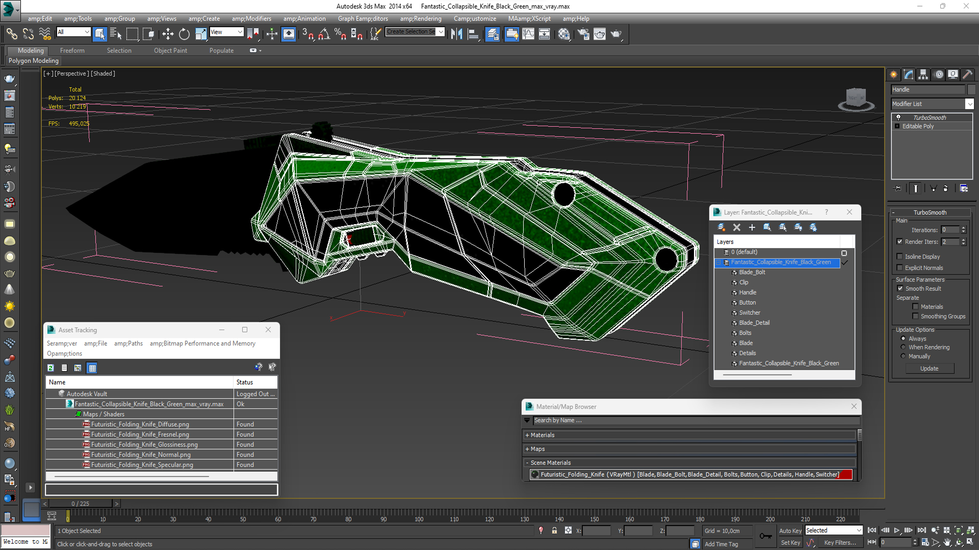Click the Update button in TurboSmooth
979x550 pixels.
(929, 368)
